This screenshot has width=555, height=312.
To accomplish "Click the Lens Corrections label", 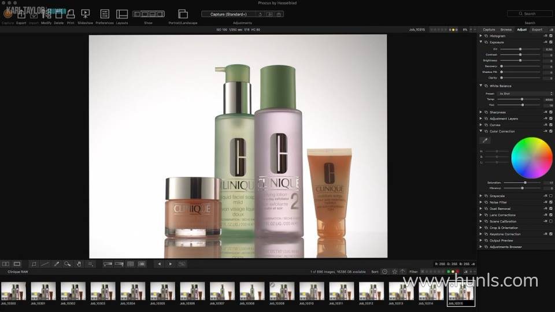I will [502, 215].
